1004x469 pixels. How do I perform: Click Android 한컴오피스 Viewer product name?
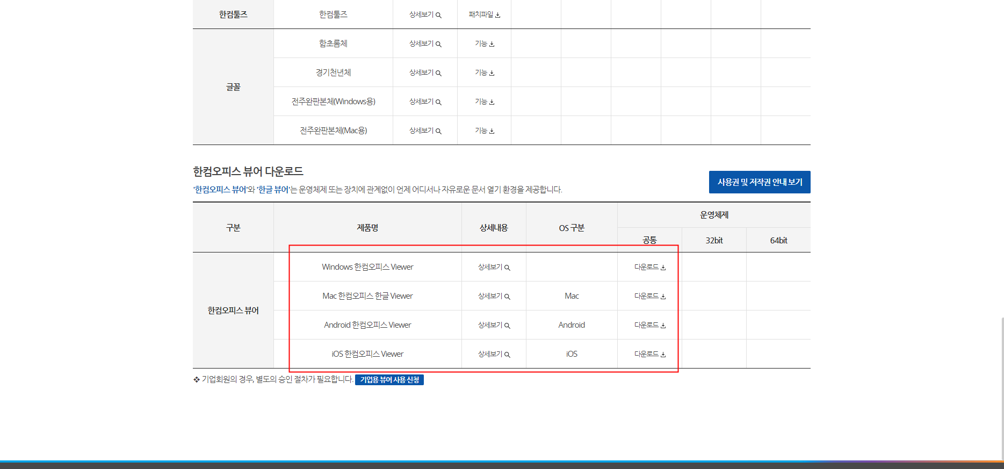coord(367,325)
